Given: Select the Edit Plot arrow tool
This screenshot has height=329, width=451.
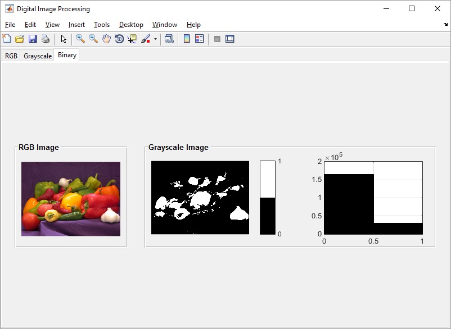Looking at the screenshot, I should click(64, 39).
